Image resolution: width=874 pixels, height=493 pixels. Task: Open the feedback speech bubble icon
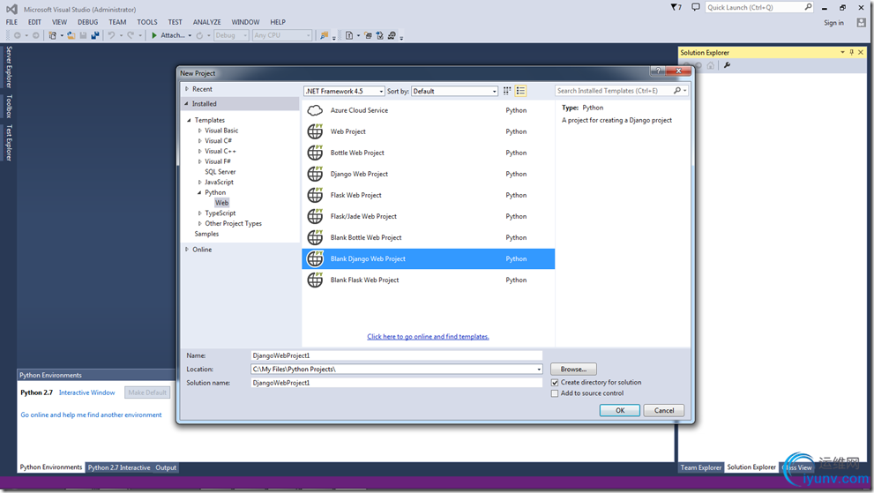[696, 7]
